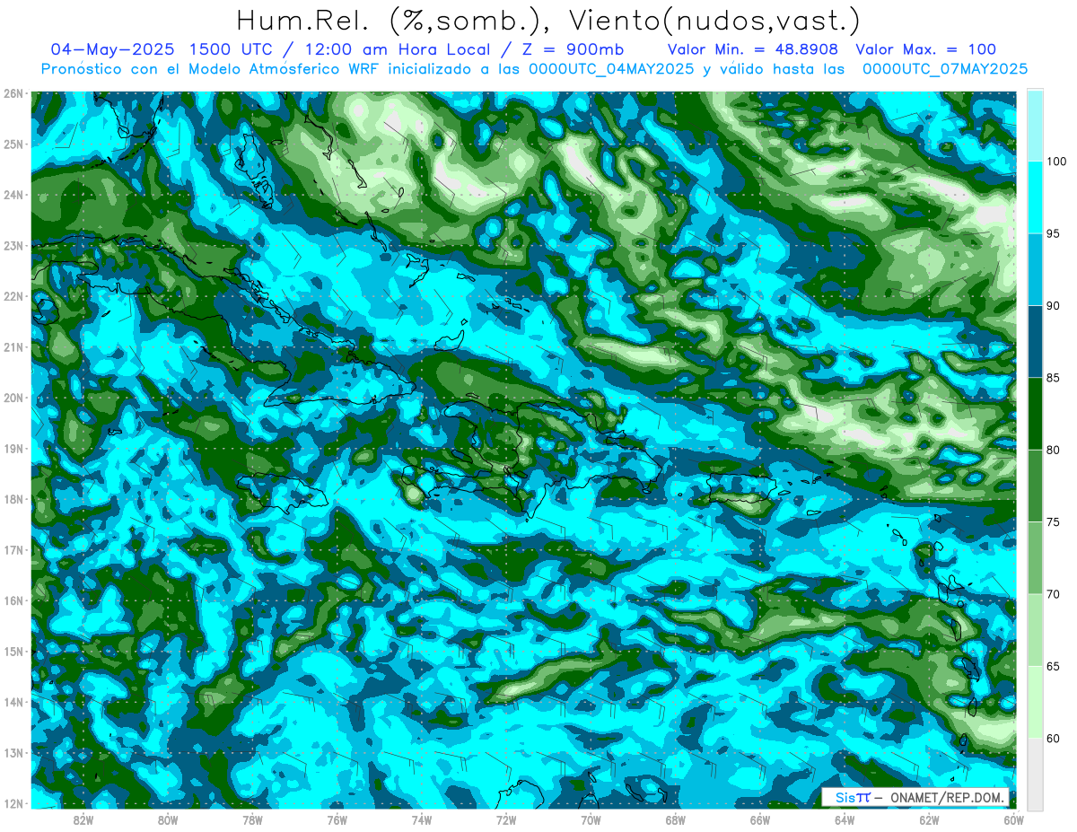This screenshot has width=1077, height=832.
Task: Select the pale cyan color bar segment above 100
Action: 1035,126
